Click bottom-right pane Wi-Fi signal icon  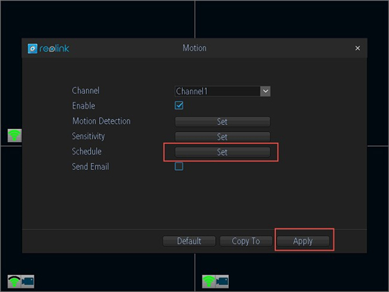click(209, 282)
